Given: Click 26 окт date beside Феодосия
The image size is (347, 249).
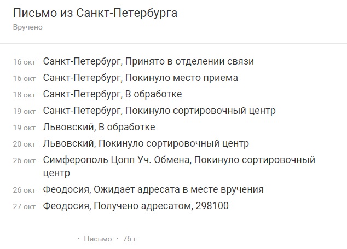Looking at the screenshot, I should pos(24,190).
